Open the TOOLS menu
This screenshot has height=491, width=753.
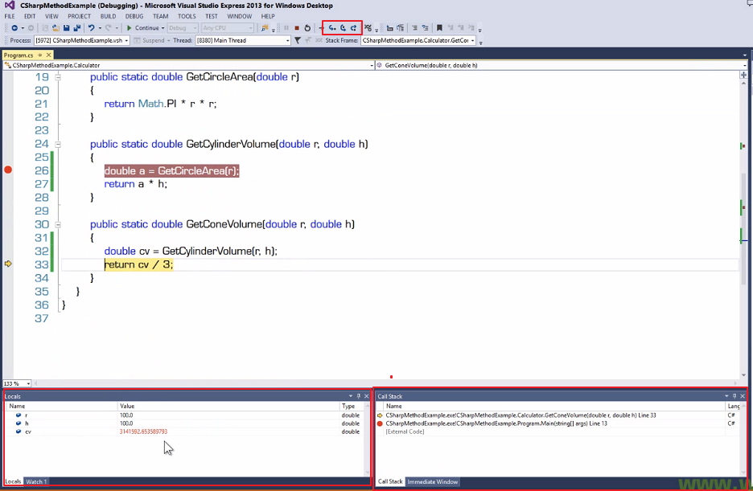click(187, 16)
